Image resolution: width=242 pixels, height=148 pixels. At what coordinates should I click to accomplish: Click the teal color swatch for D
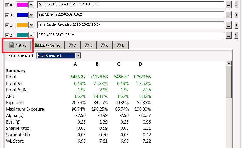click(22, 35)
